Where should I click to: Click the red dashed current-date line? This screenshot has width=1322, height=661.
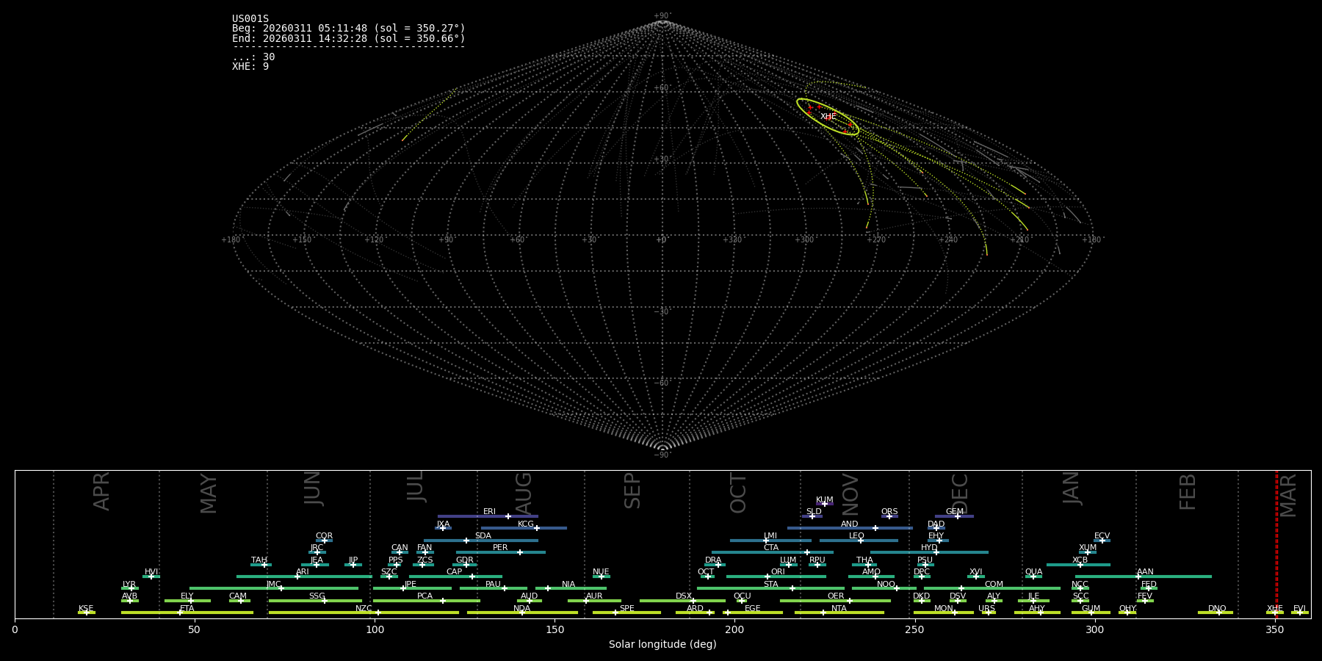(x=1276, y=543)
